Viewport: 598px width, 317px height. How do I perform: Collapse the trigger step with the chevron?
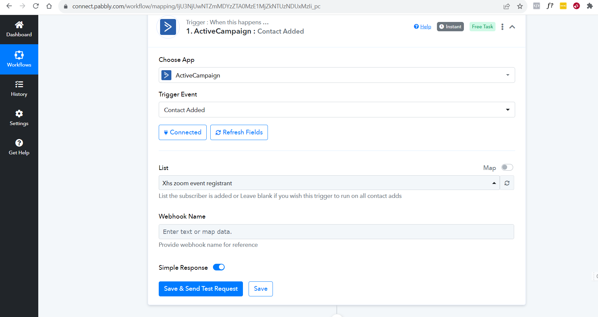pos(512,27)
